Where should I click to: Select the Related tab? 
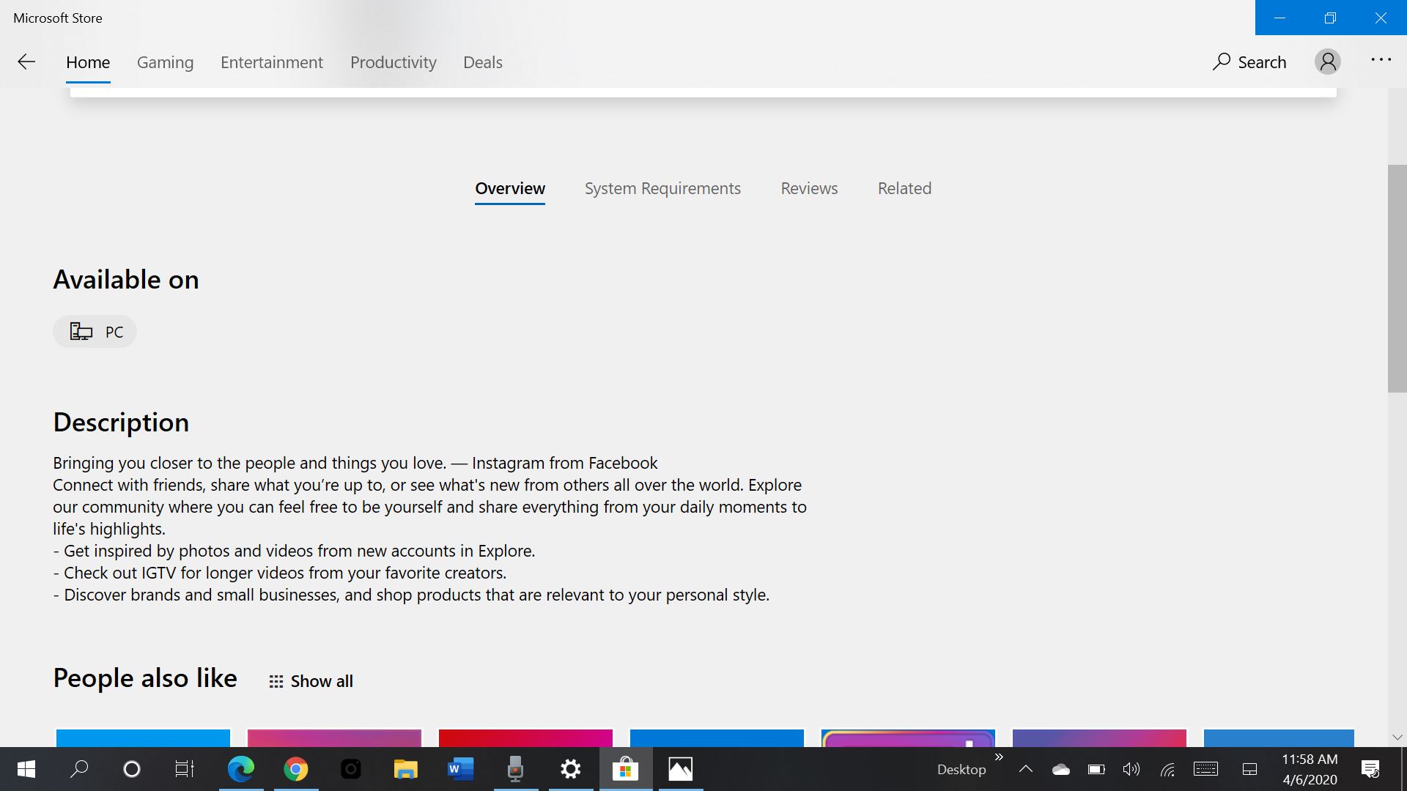(904, 188)
